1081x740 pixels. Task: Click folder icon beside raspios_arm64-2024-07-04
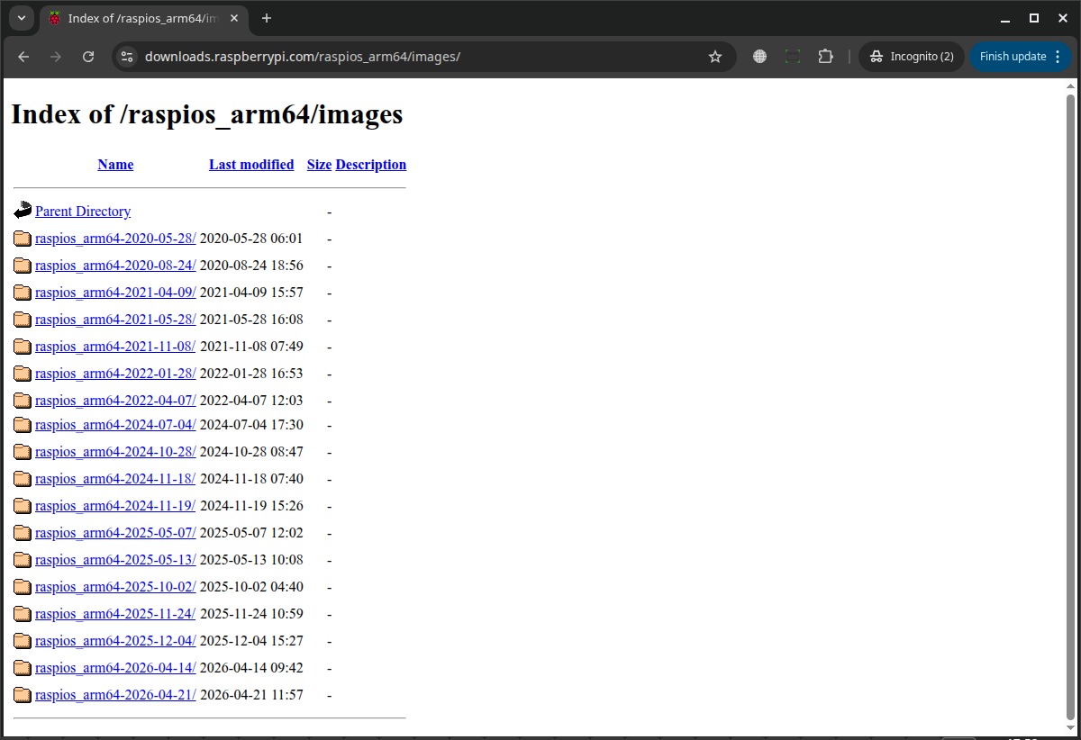pos(23,425)
